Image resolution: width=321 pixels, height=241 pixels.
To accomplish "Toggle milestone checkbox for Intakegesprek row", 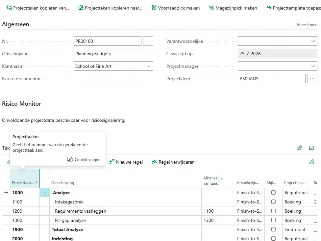I will pyautogui.click(x=273, y=201).
